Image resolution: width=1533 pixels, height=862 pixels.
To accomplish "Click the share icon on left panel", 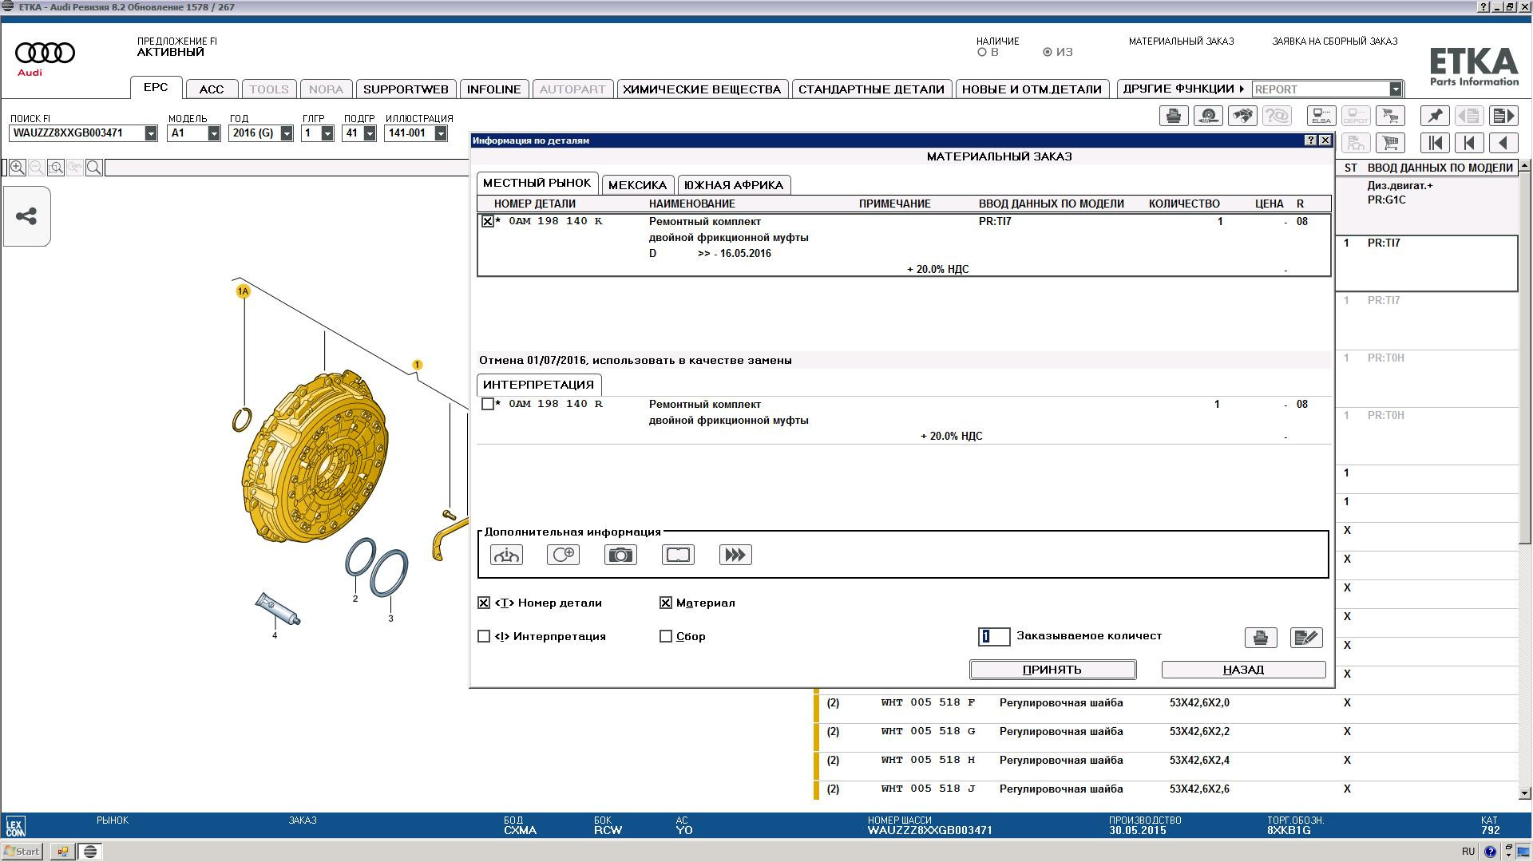I will tap(26, 216).
